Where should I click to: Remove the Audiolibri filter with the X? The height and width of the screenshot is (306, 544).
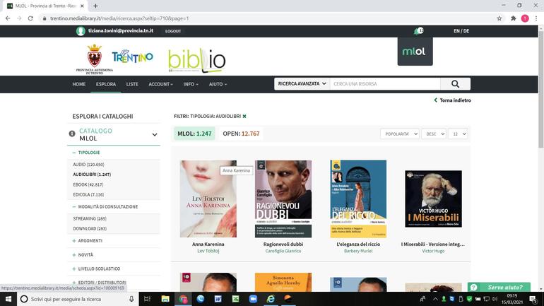(244, 116)
